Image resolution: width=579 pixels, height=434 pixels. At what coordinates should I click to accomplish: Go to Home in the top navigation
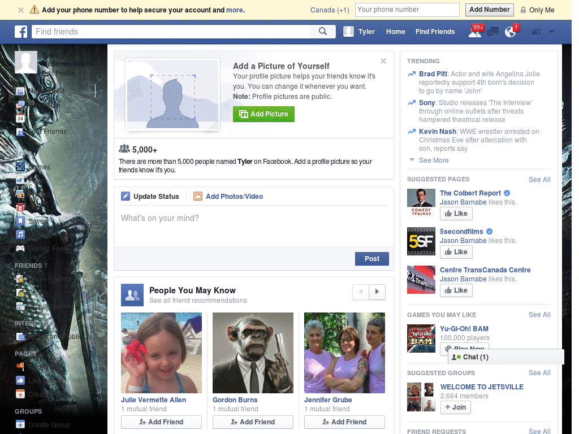(395, 32)
